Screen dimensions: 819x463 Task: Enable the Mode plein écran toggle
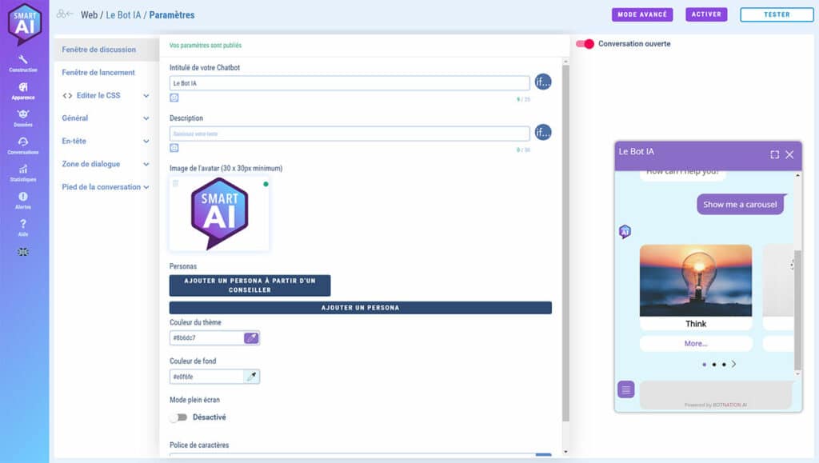178,417
